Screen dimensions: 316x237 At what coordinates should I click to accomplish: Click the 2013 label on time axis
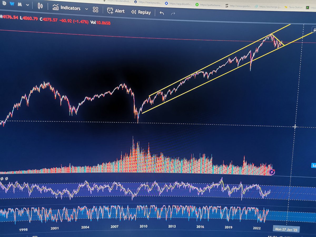click(x=172, y=226)
